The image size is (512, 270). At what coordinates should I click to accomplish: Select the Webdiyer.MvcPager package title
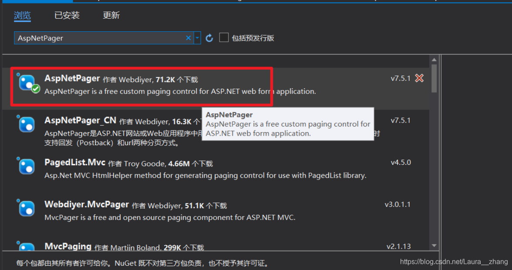point(87,204)
